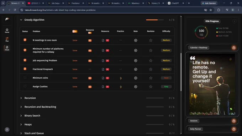
Task: Open article icon for Fractional Knapsack
Action: tap(103, 69)
